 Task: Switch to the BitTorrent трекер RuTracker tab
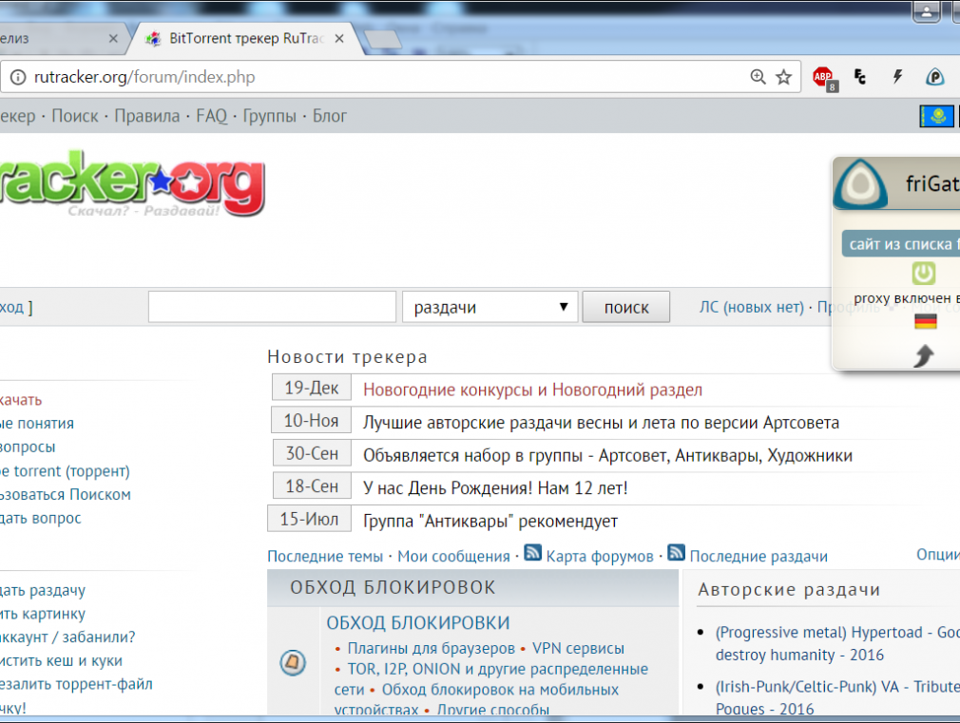(245, 39)
